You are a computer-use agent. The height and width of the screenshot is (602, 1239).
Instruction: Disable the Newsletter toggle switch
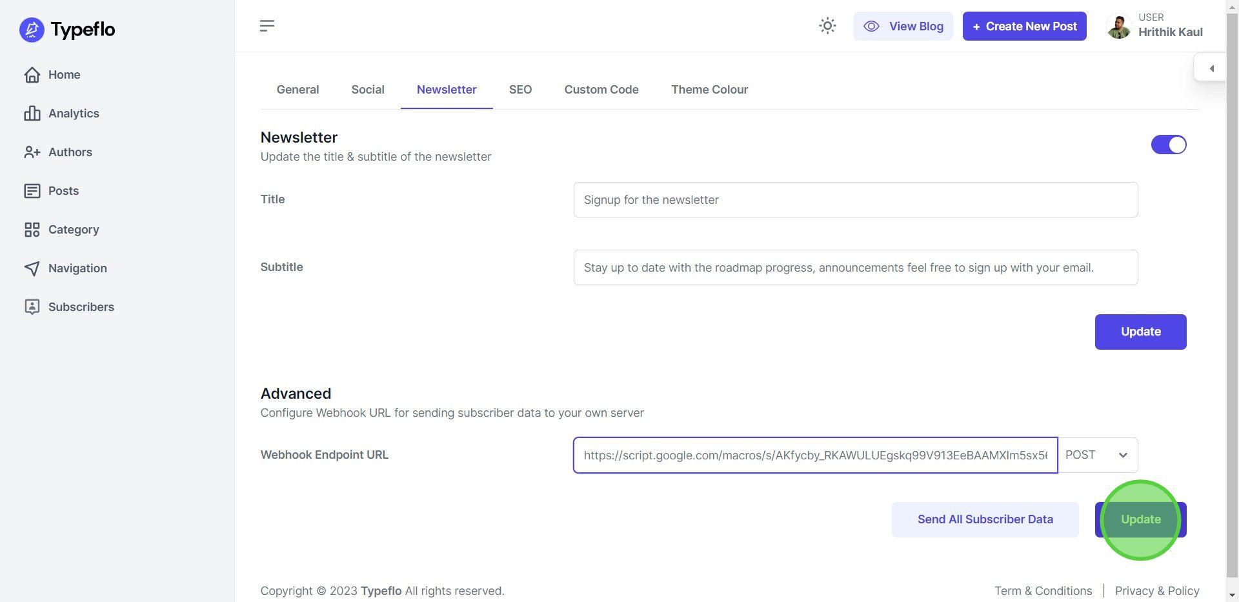(1168, 145)
